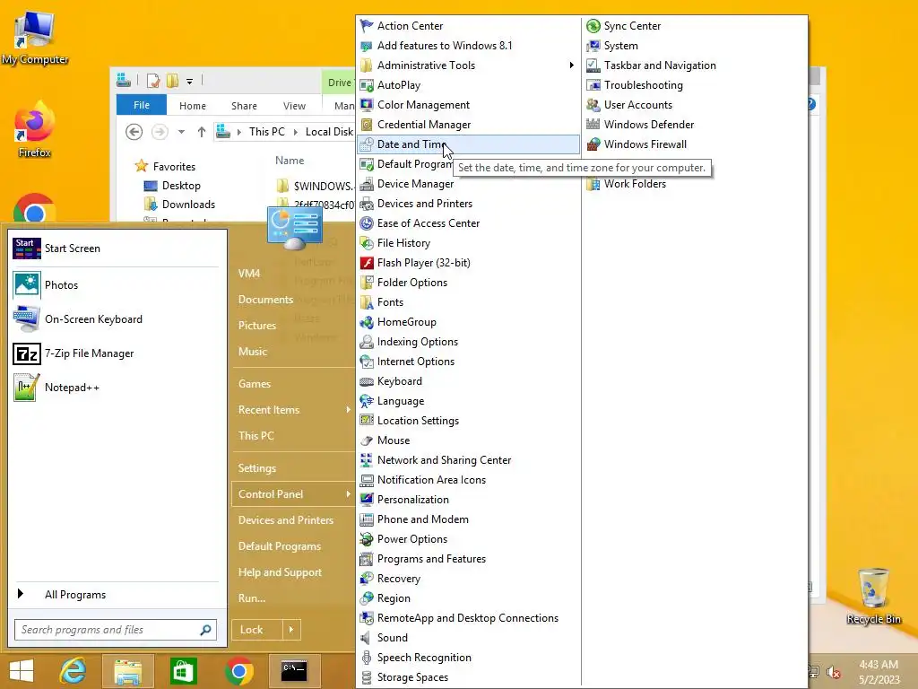The image size is (918, 689).
Task: Click the Fonts folder icon
Action: 367,302
